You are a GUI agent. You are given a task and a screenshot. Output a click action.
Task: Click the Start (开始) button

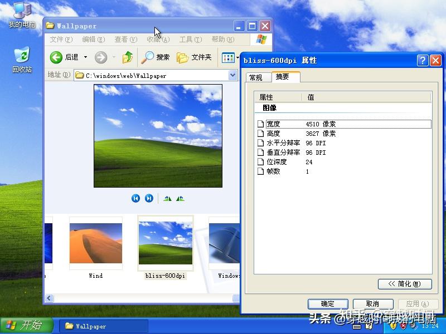pyautogui.click(x=26, y=326)
